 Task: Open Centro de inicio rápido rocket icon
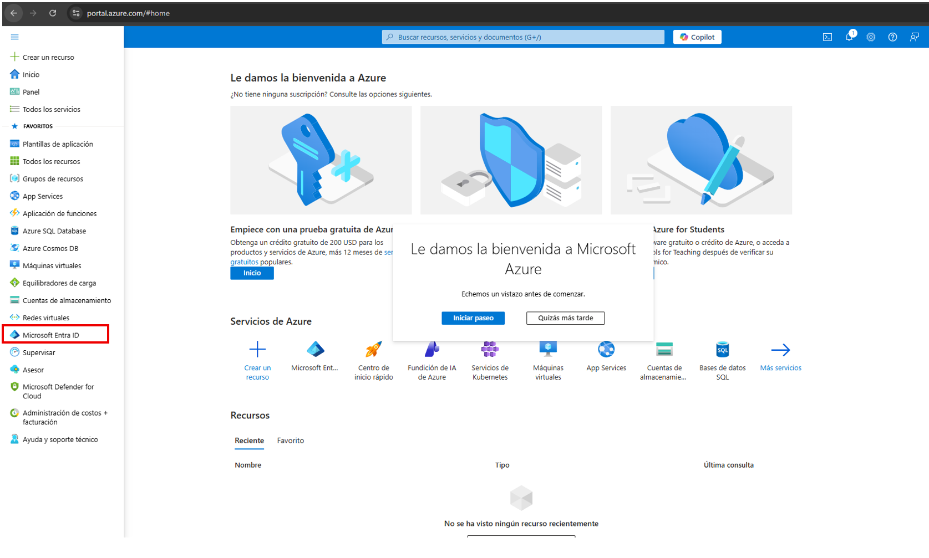373,350
